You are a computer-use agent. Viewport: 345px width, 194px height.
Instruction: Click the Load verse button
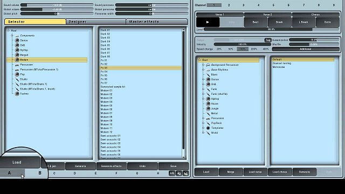[x=255, y=172]
